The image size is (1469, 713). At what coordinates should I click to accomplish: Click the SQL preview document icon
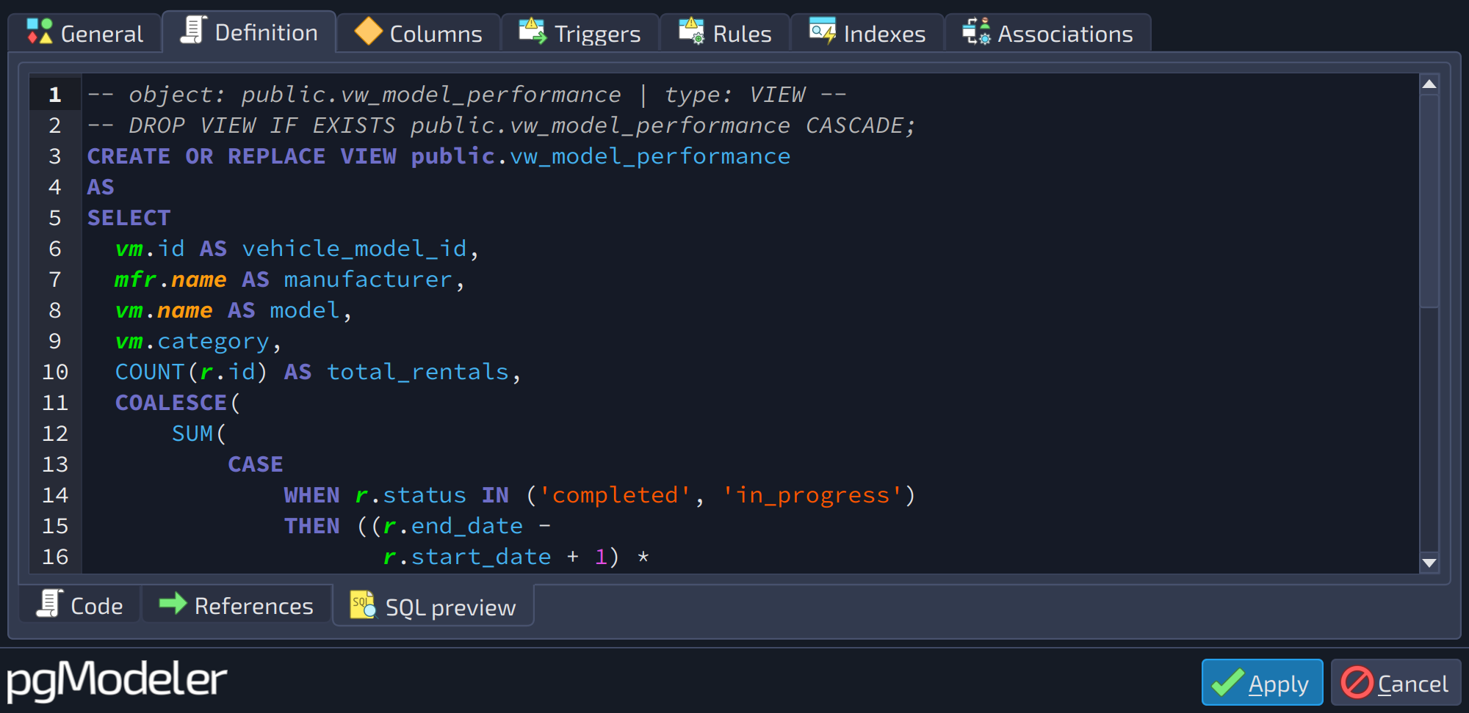(x=363, y=605)
